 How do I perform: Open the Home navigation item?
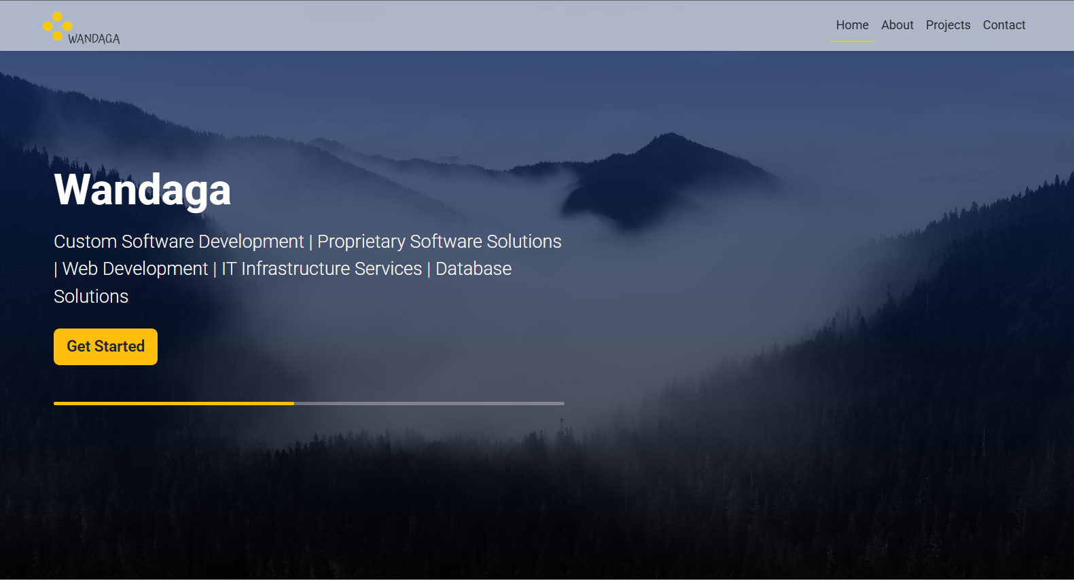tap(852, 25)
